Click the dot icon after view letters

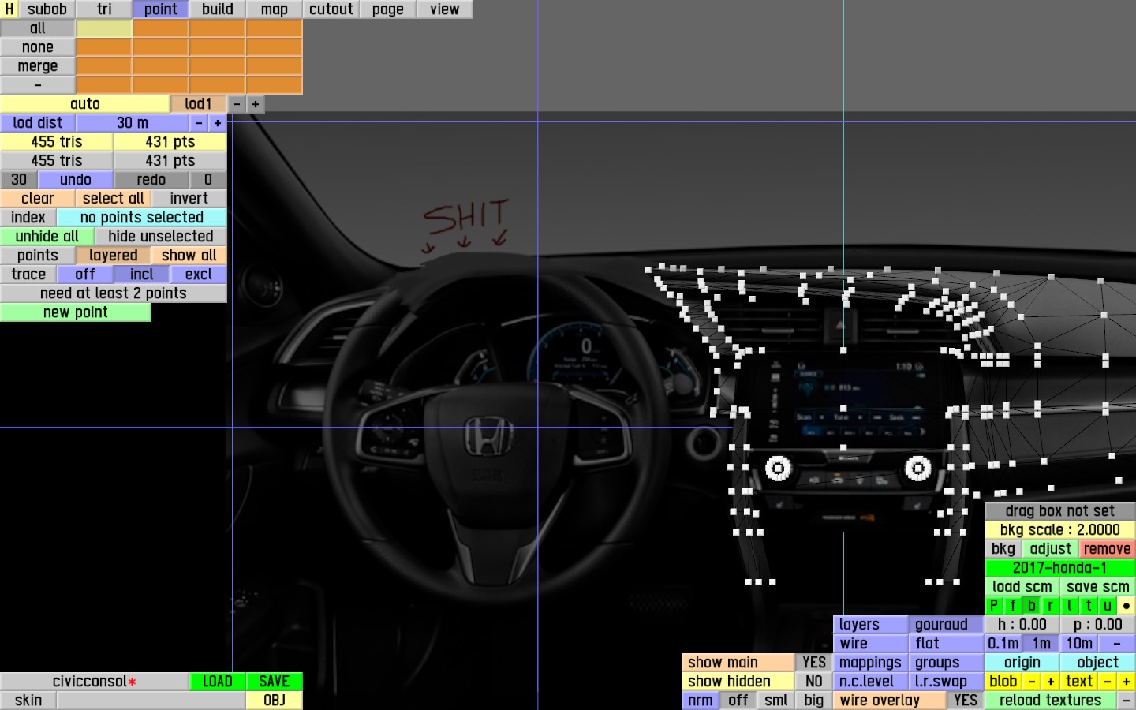pyautogui.click(x=1127, y=606)
